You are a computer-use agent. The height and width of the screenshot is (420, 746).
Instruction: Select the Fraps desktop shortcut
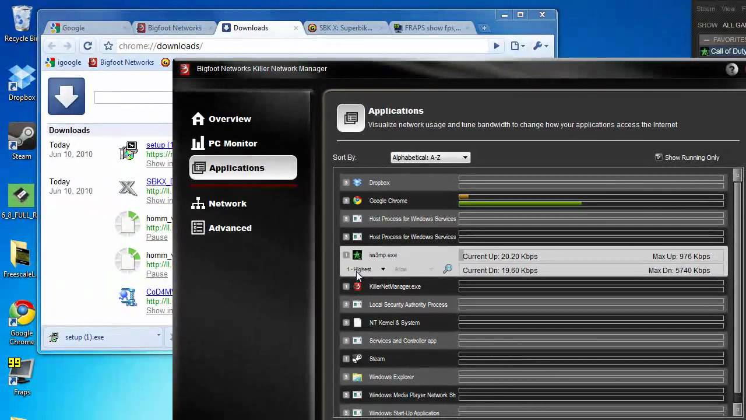(x=22, y=377)
